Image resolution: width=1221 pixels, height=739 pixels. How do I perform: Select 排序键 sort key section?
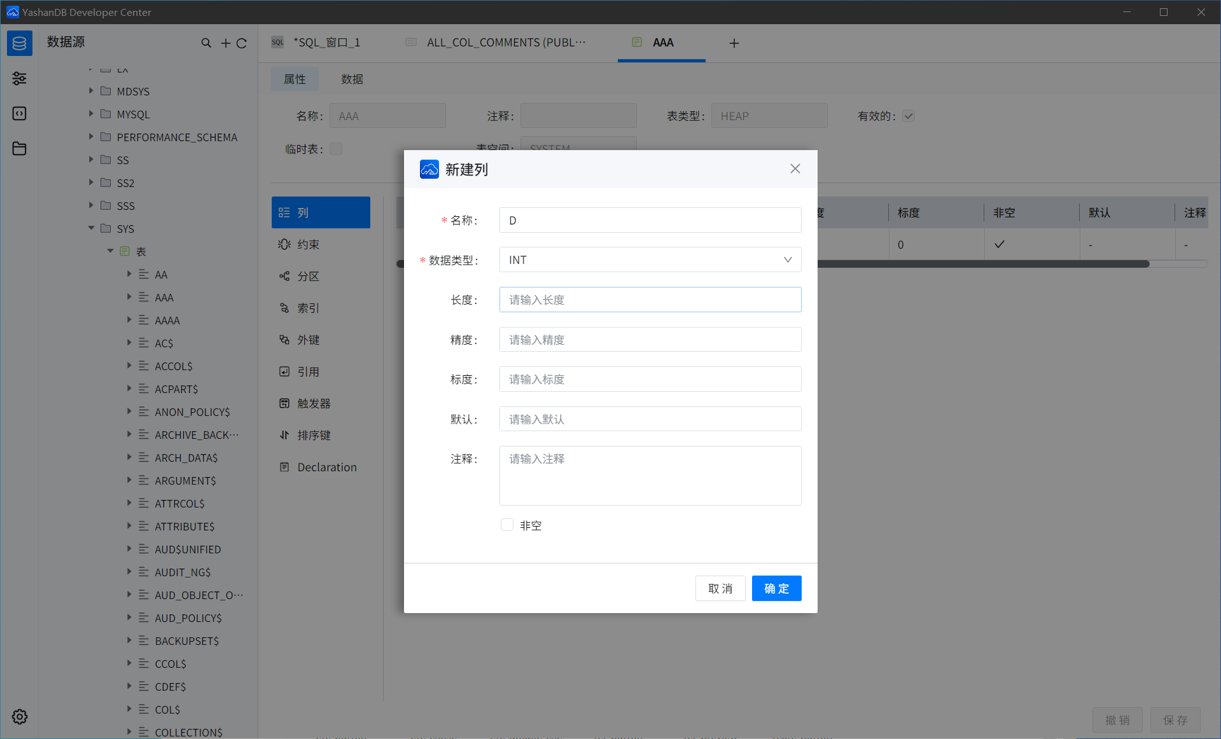pos(321,435)
